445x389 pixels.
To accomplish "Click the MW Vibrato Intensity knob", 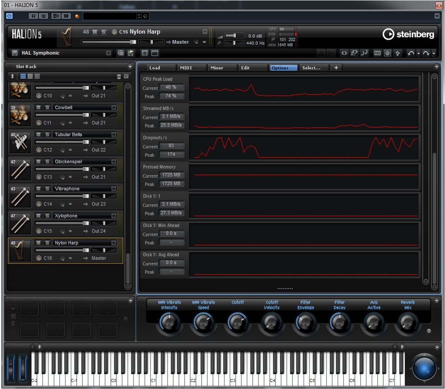I will coord(169,323).
